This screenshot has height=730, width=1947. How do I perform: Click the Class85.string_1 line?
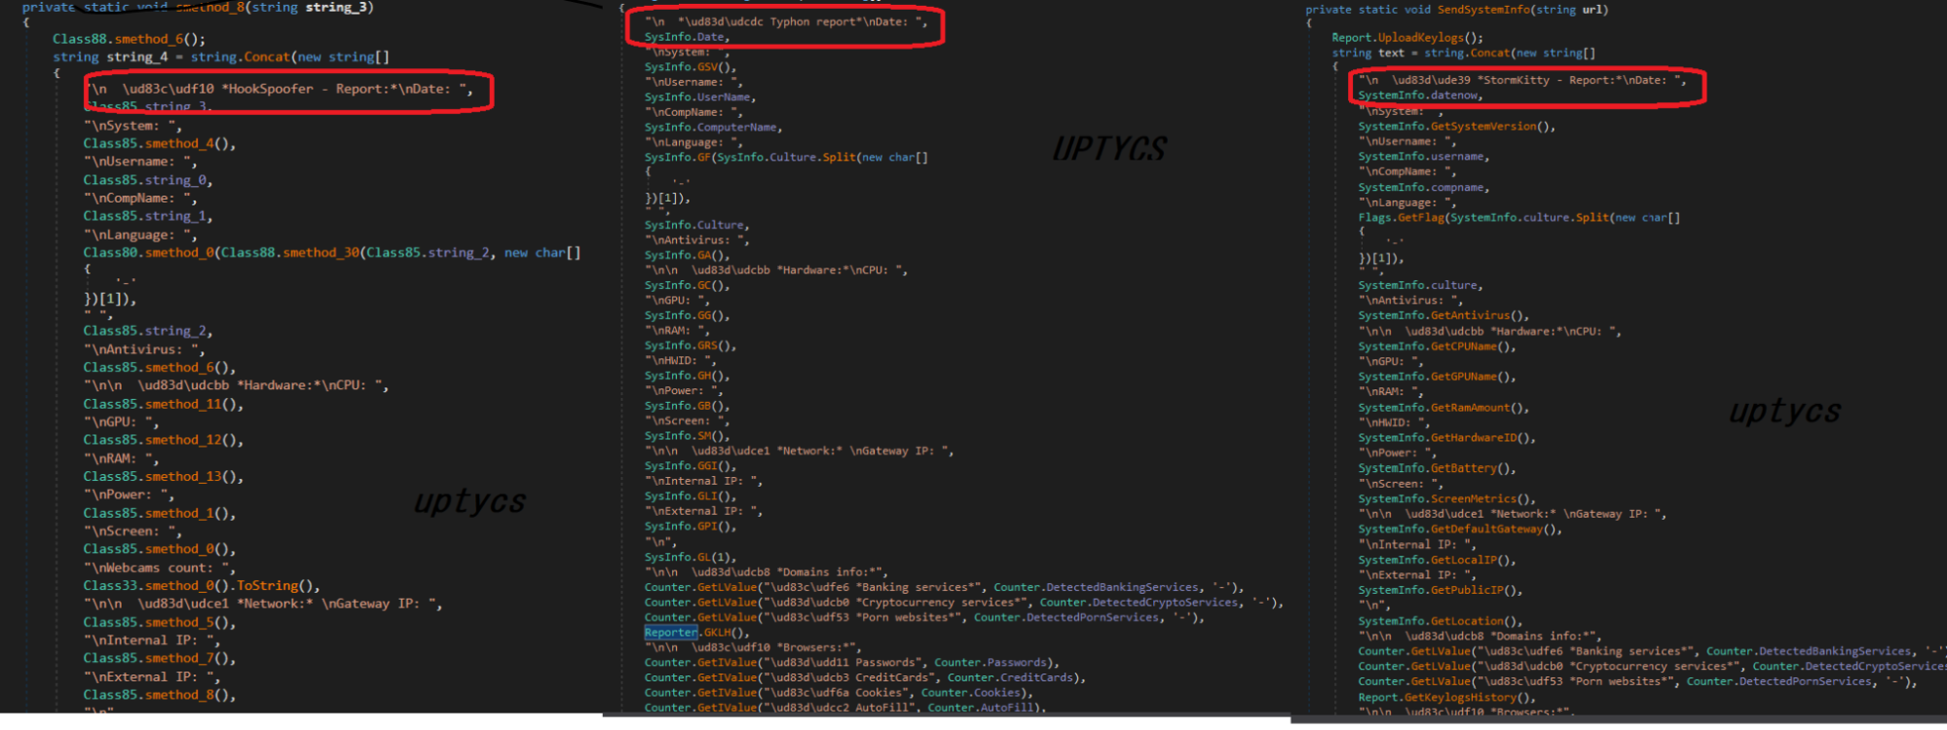tap(148, 216)
